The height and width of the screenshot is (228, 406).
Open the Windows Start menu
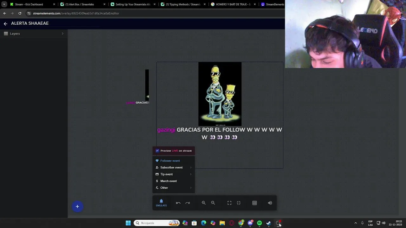pyautogui.click(x=128, y=223)
